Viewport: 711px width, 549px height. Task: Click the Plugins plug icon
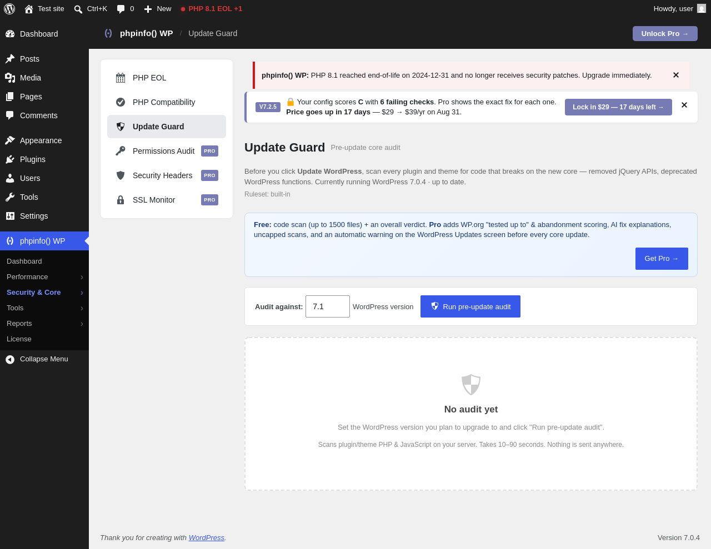pos(10,159)
